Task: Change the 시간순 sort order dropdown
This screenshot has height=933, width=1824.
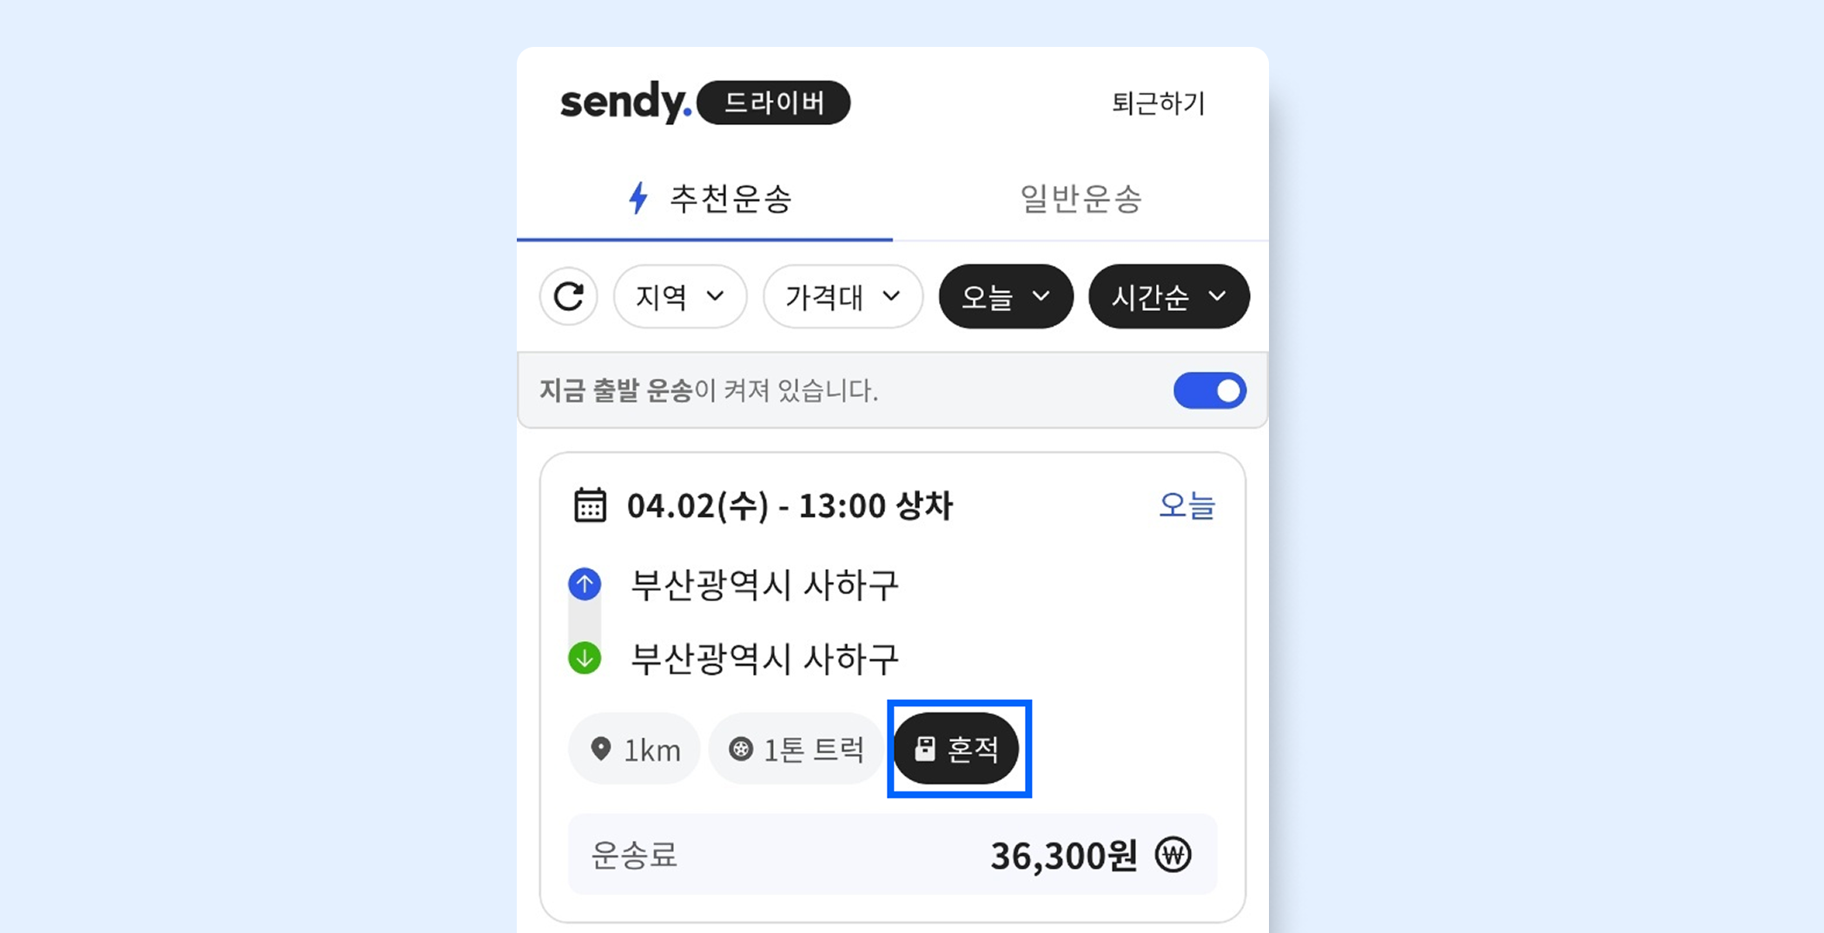Action: tap(1168, 296)
